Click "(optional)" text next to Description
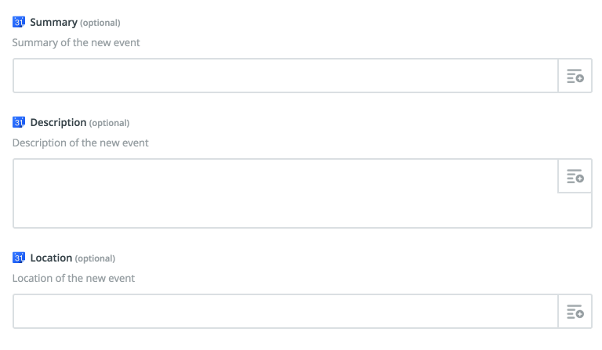 [110, 123]
